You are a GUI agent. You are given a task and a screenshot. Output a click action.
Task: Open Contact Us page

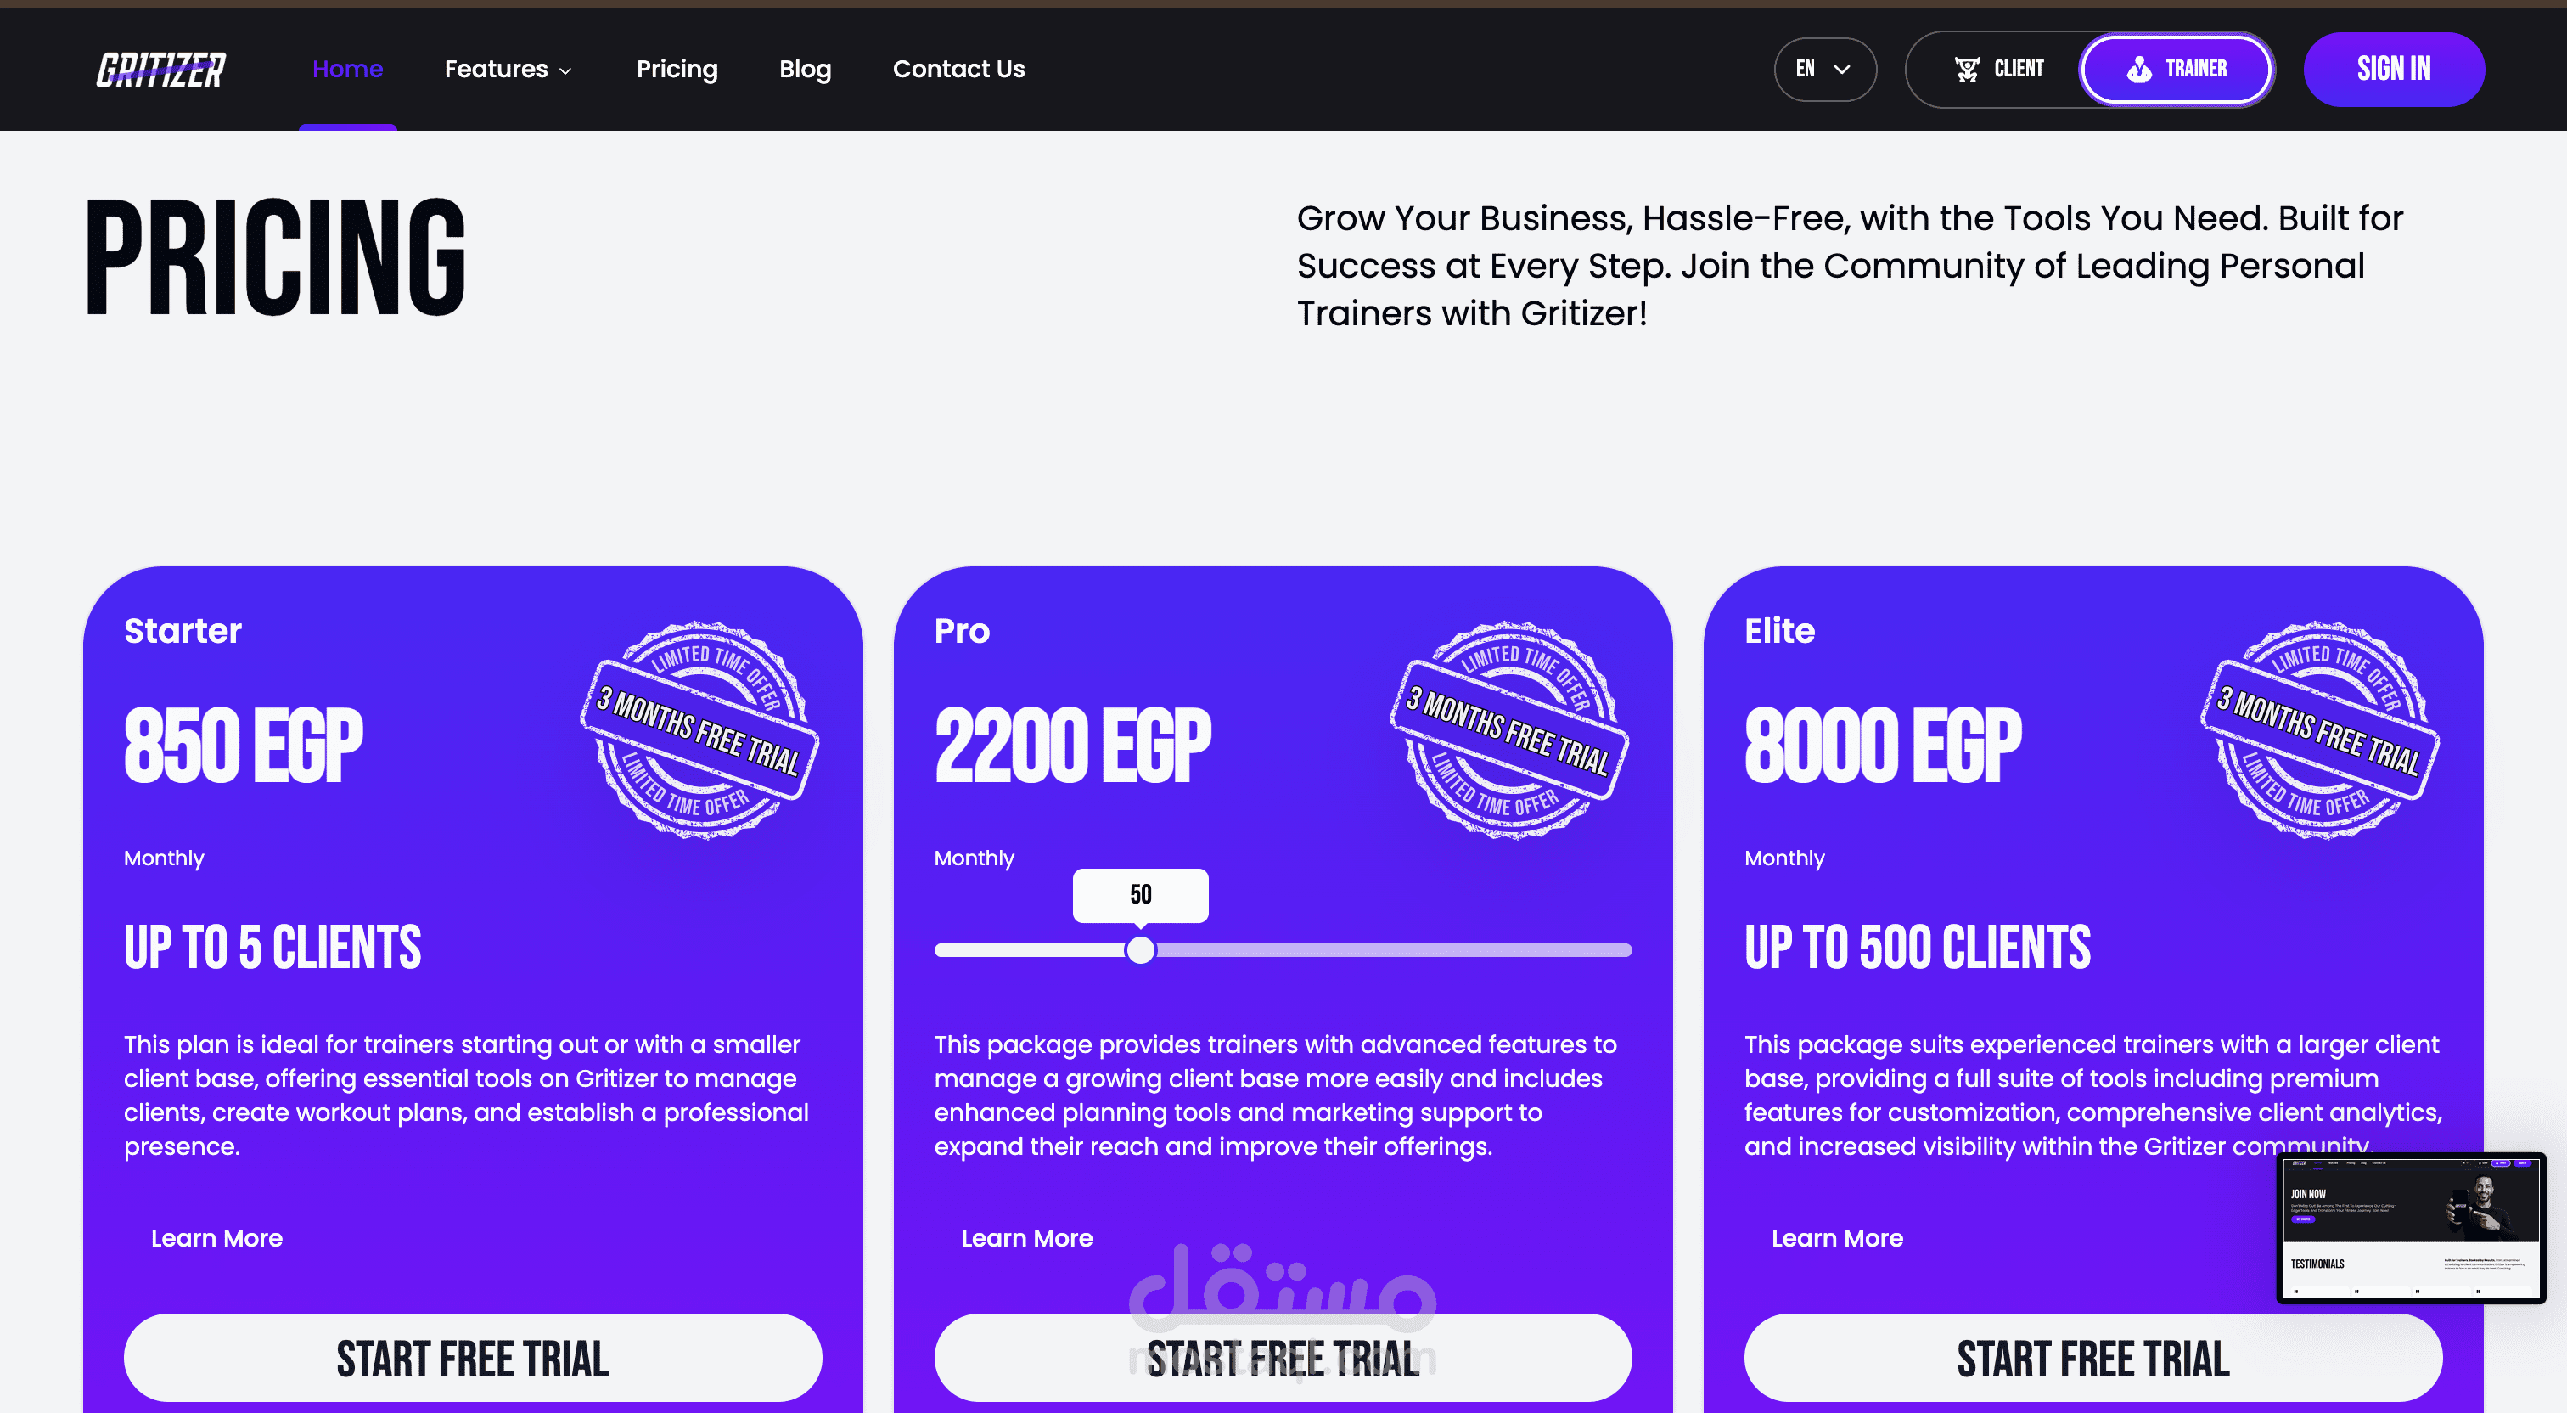(x=958, y=69)
